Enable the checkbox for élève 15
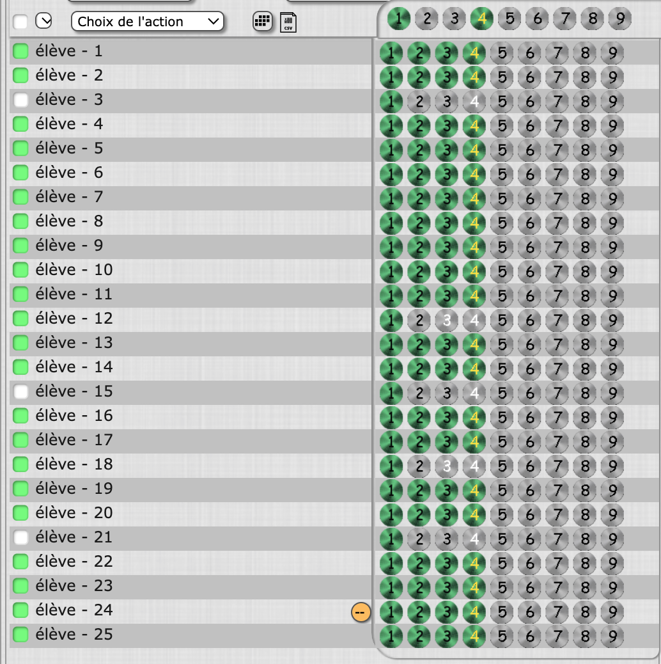Screen dimensions: 661x664 [21, 391]
